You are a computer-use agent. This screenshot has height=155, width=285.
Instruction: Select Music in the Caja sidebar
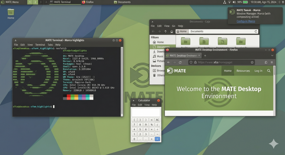(x=160, y=56)
